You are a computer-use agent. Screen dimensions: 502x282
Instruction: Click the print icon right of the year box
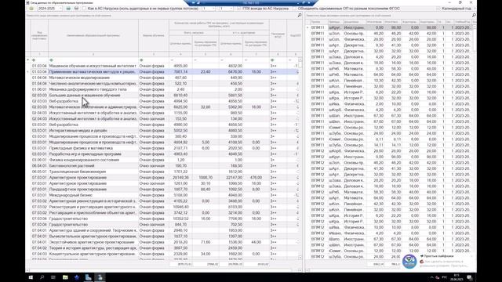tap(68, 9)
